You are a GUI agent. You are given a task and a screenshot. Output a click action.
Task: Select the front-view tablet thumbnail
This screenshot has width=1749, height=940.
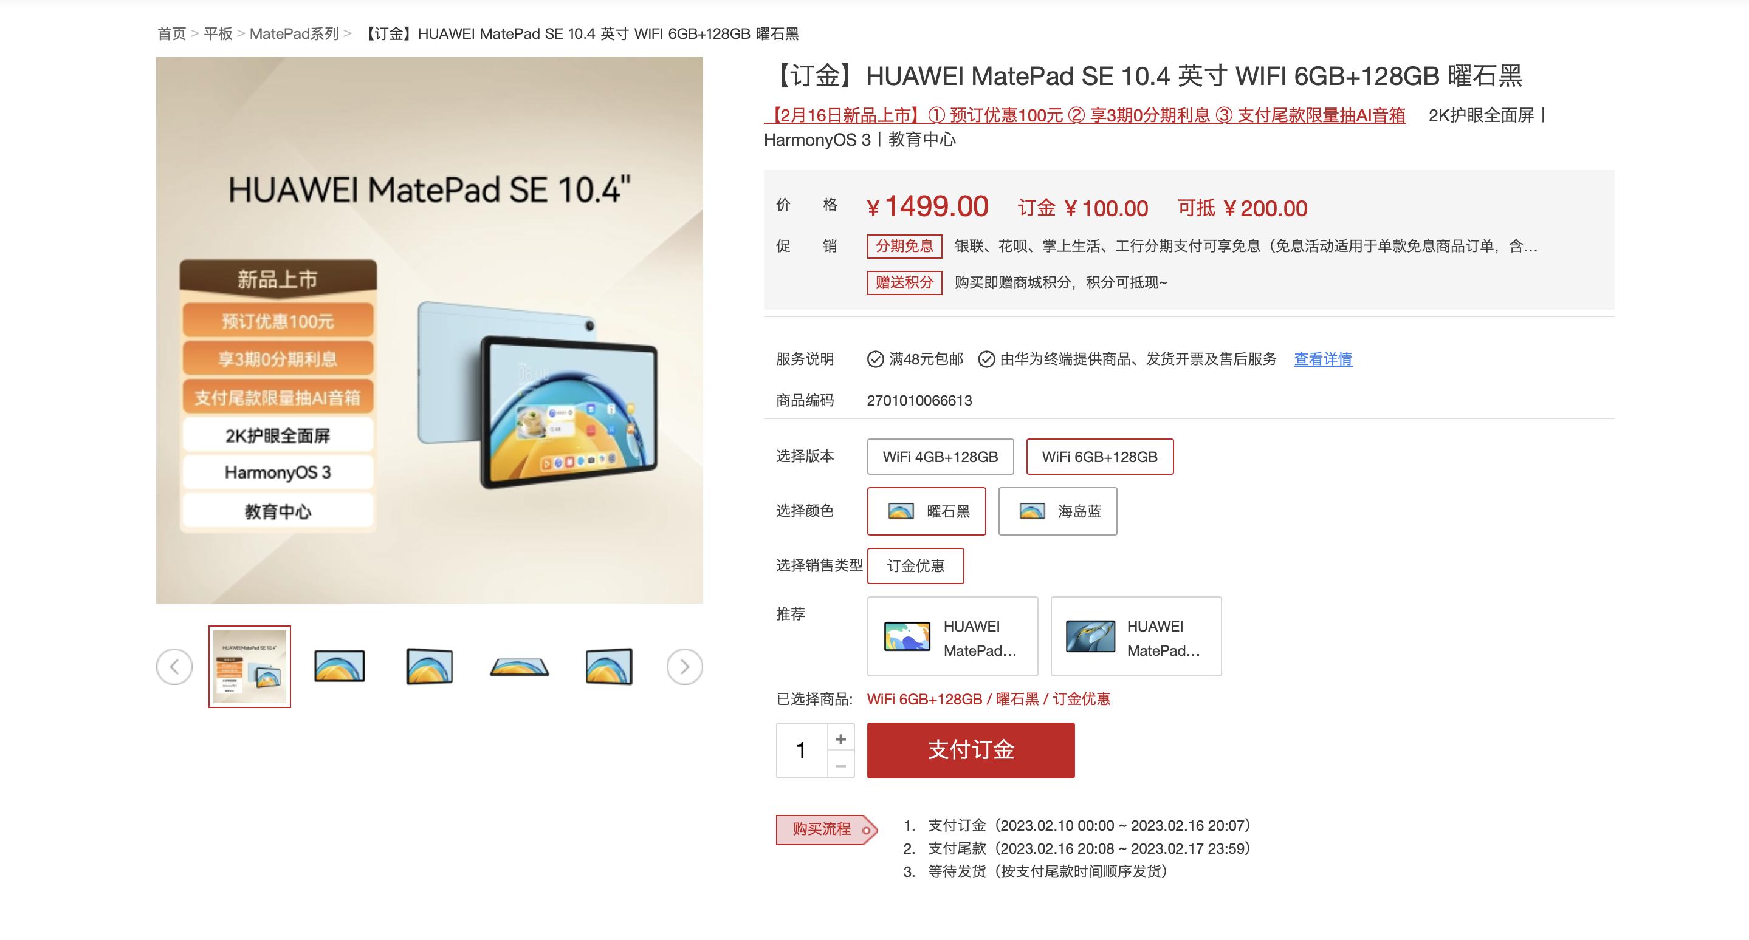340,666
